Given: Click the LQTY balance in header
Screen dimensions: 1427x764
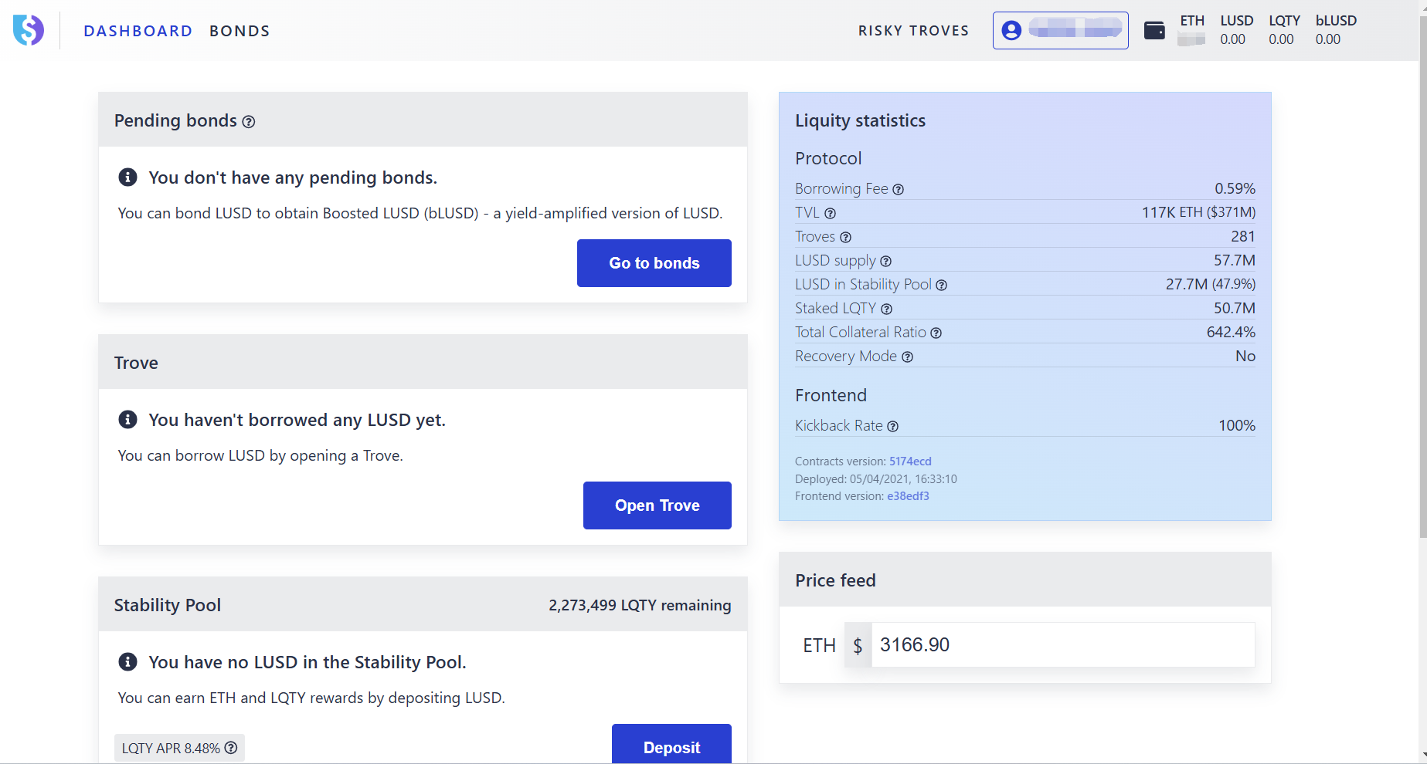Looking at the screenshot, I should 1284,30.
